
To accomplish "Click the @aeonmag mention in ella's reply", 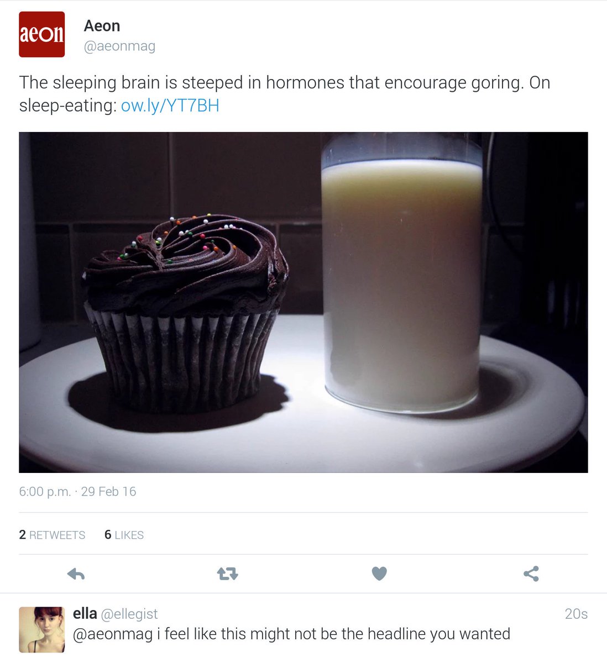I will coord(113,634).
